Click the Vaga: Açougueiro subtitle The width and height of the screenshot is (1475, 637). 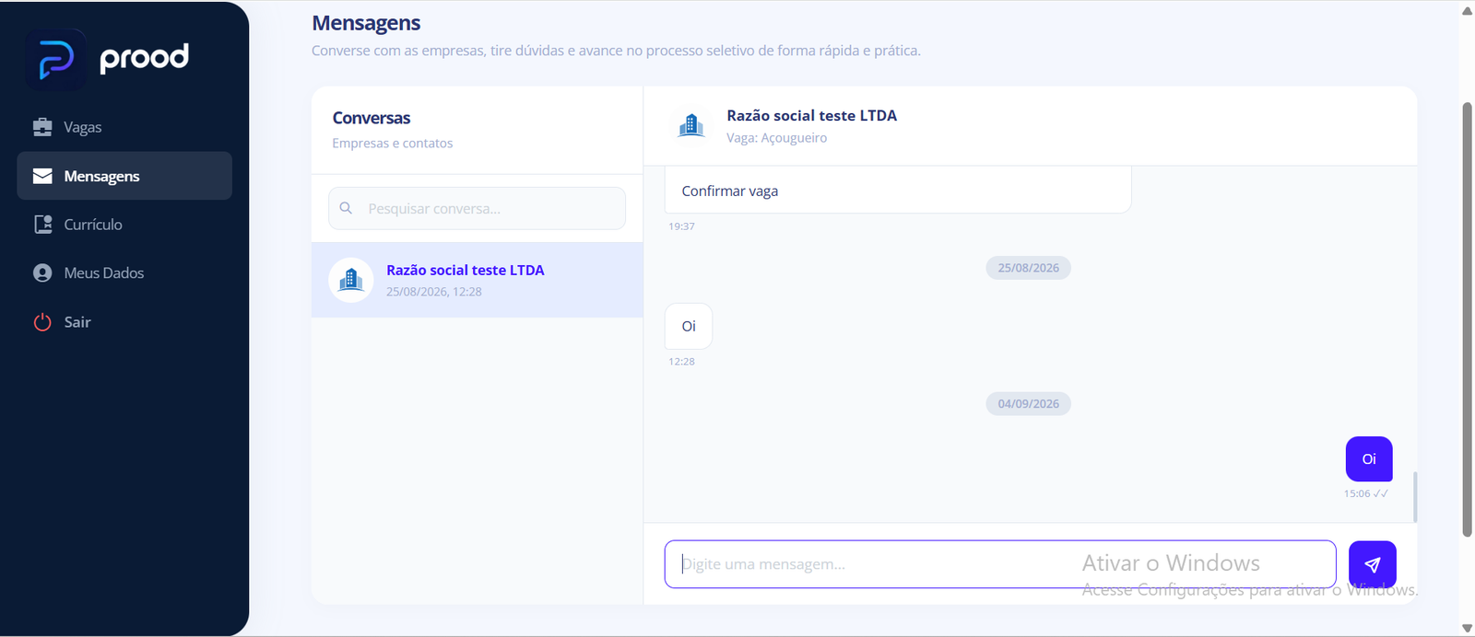click(x=776, y=138)
